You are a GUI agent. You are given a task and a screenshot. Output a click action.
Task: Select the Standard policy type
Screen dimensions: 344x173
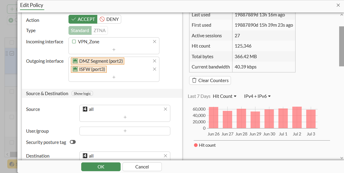(80, 31)
